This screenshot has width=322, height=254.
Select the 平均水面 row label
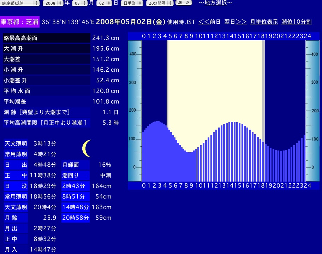[47, 91]
